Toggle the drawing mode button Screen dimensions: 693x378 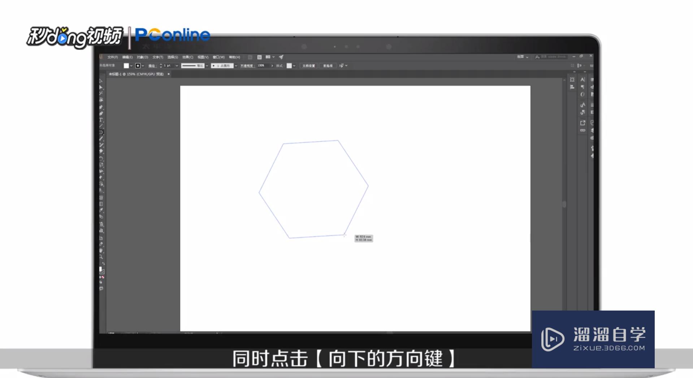[x=101, y=282]
